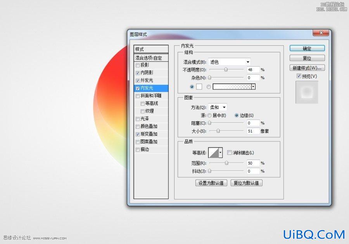
Task: Uncheck the 内发光 style checkbox
Action: click(138, 88)
